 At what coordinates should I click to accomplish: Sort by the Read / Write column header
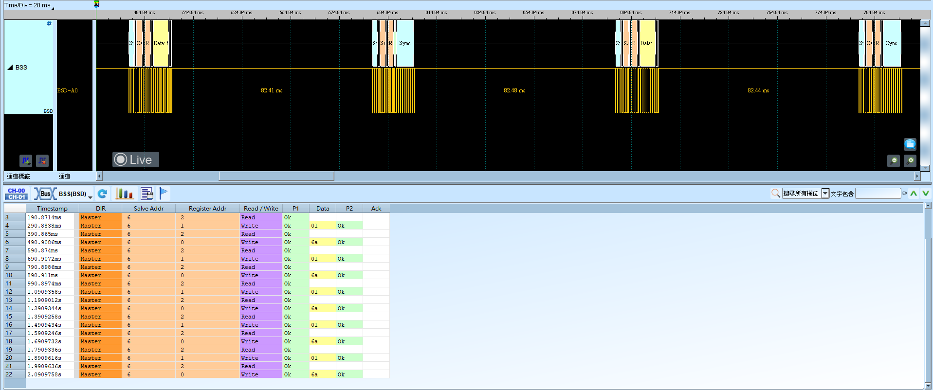[261, 208]
